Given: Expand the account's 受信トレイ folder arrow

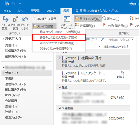Looking at the screenshot, I should click(x=3, y=73).
